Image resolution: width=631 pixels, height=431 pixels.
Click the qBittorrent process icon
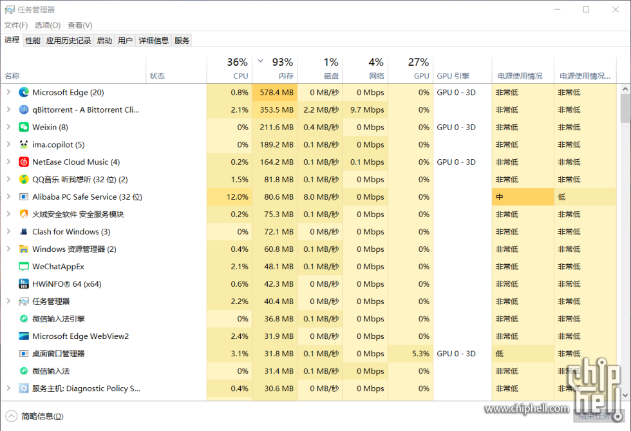point(24,110)
